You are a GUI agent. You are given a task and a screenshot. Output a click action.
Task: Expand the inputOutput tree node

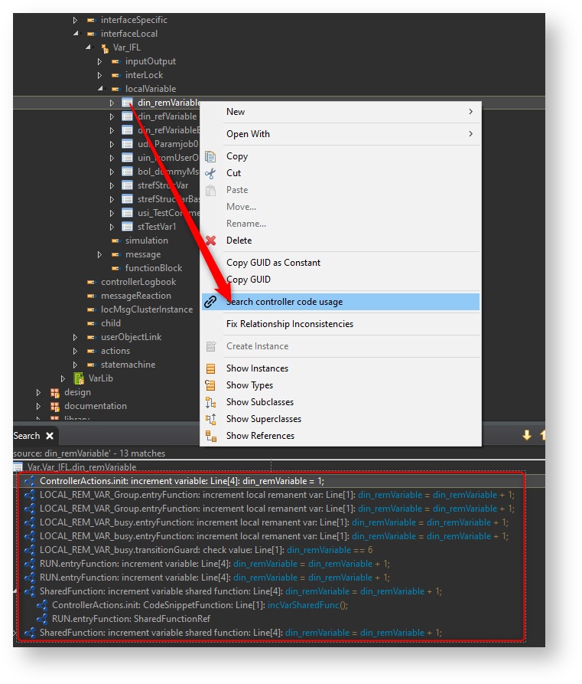tap(99, 61)
